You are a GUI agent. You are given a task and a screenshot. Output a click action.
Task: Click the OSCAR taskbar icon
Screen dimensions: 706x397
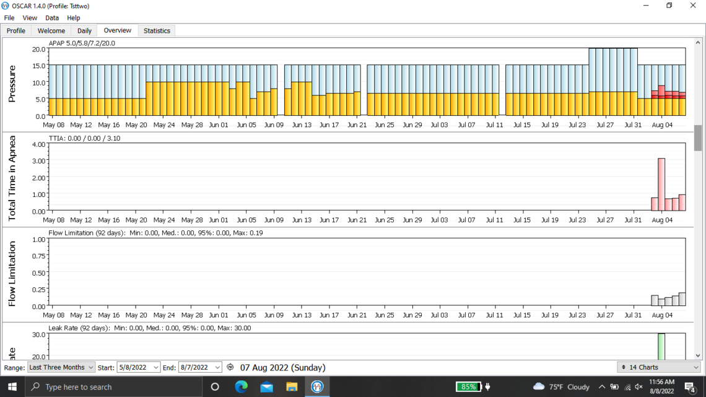pos(317,386)
